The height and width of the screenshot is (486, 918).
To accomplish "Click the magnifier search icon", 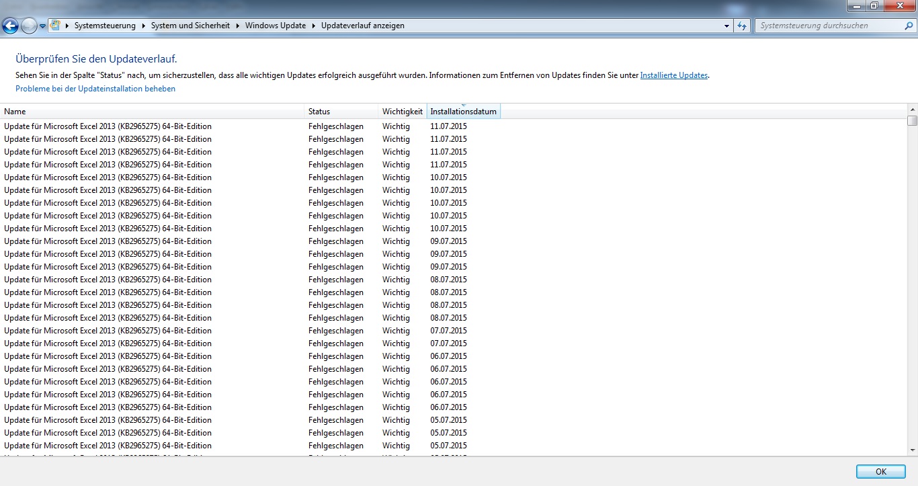I will click(909, 26).
